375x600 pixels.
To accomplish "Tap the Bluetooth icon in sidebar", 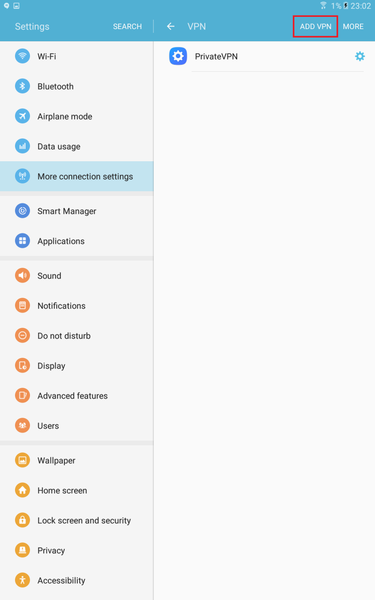I will [22, 86].
